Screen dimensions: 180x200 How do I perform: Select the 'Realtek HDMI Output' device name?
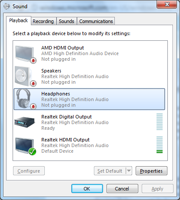pos(65,140)
